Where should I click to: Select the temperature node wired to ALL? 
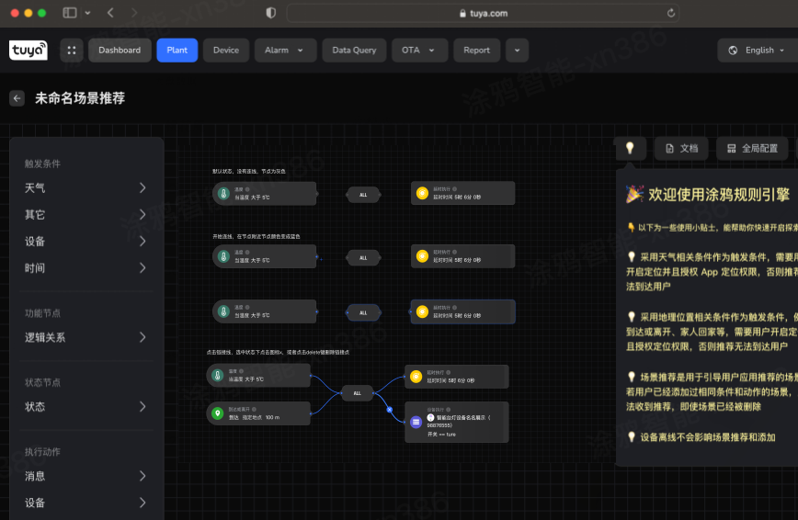pos(258,376)
